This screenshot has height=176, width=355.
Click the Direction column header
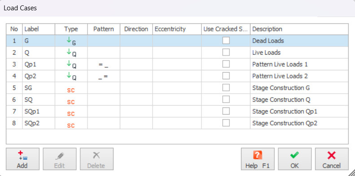pyautogui.click(x=136, y=29)
